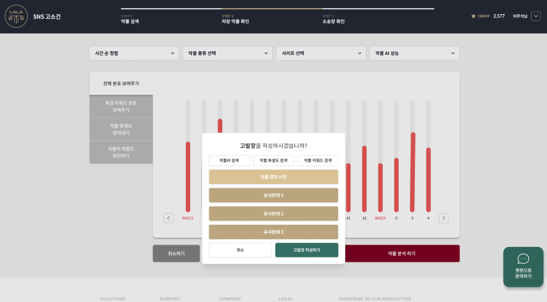The image size is (547, 302).
Task: Switch to 전체 분포 보여주기 tab
Action: tap(121, 83)
